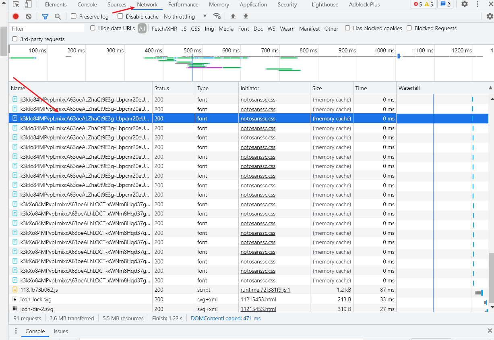Click the Waterfall column sort arrow

pos(490,88)
